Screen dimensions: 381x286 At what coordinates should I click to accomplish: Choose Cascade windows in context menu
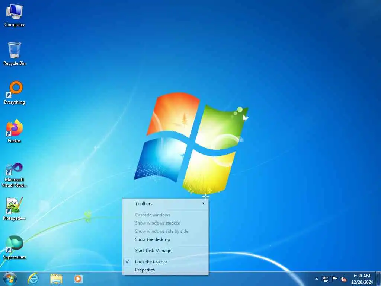click(166, 215)
